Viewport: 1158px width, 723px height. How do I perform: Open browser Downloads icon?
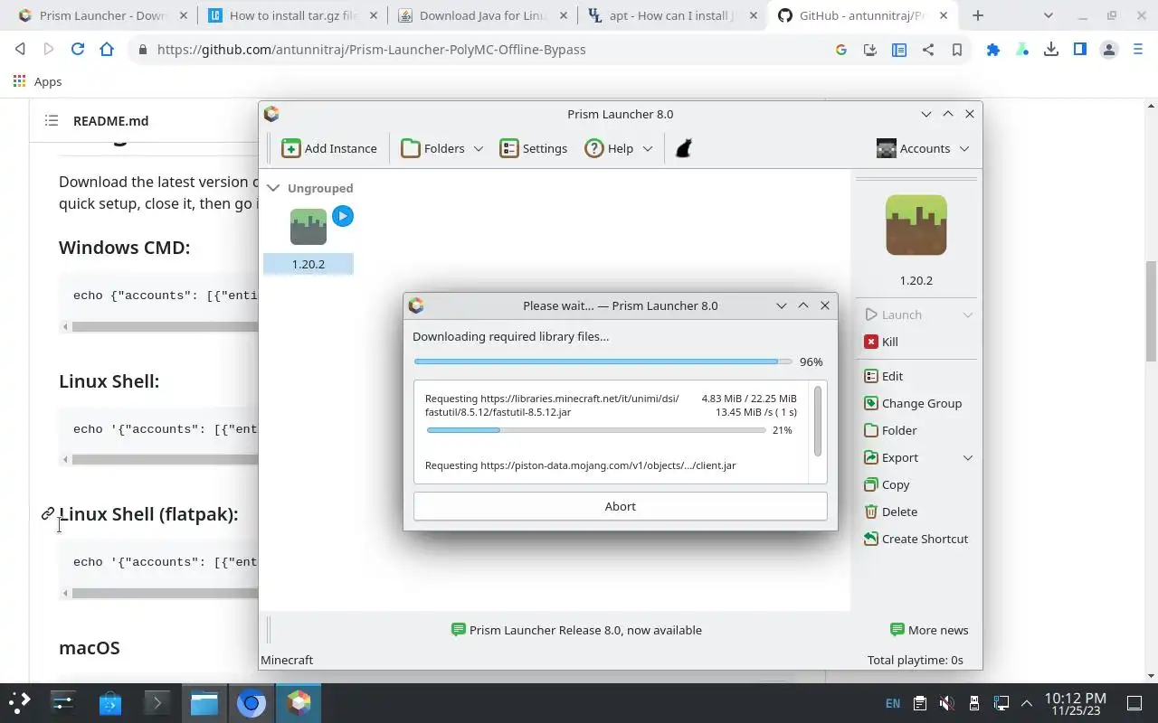coord(1051,50)
